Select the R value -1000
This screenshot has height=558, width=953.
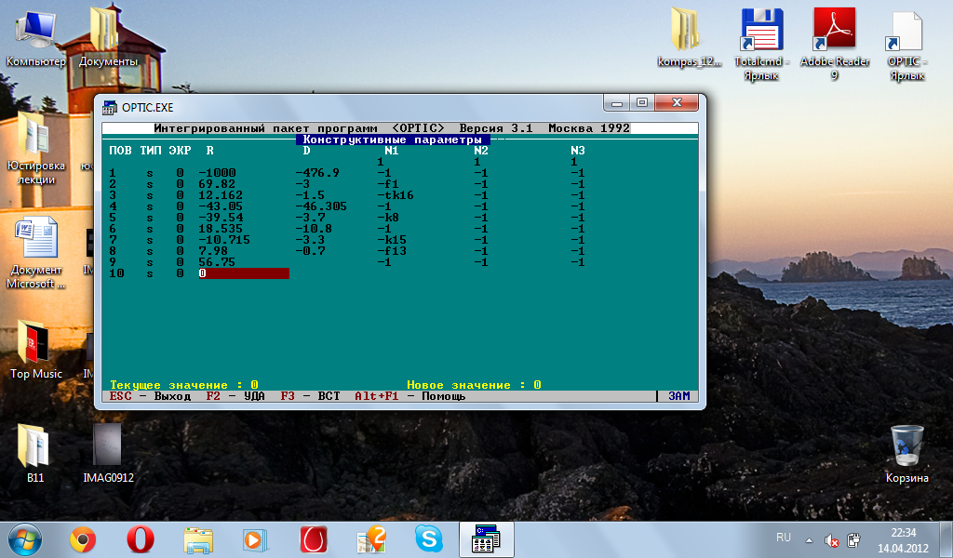[x=217, y=173]
